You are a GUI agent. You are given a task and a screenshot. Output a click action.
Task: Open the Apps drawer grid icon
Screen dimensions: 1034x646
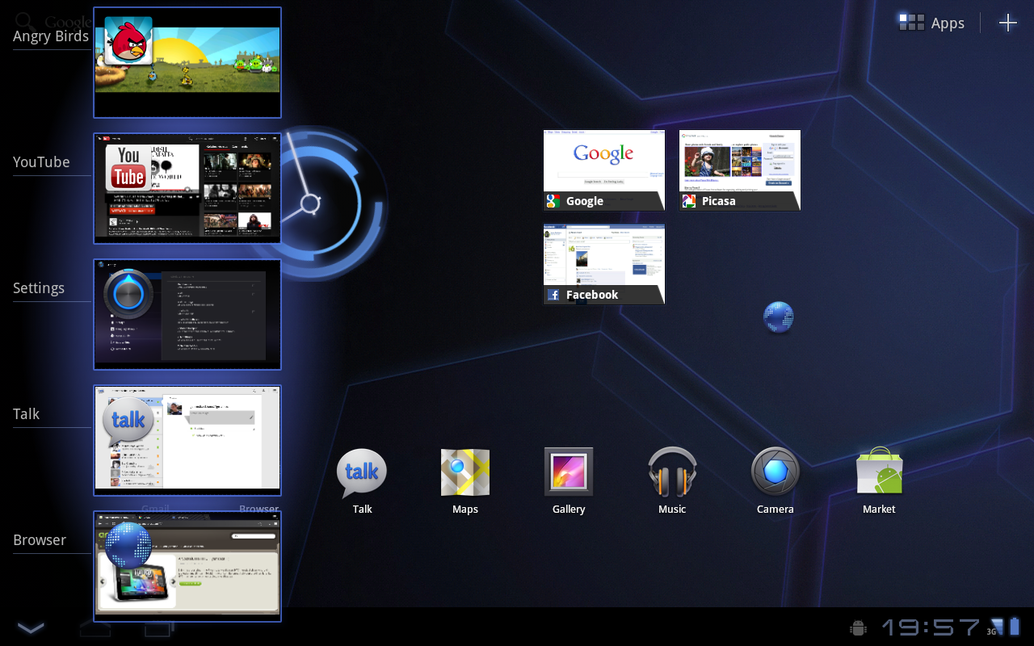point(912,23)
